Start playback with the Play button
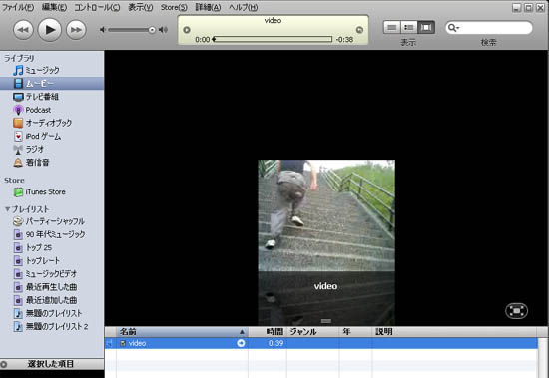Screen dimensions: 549x378 (49, 29)
